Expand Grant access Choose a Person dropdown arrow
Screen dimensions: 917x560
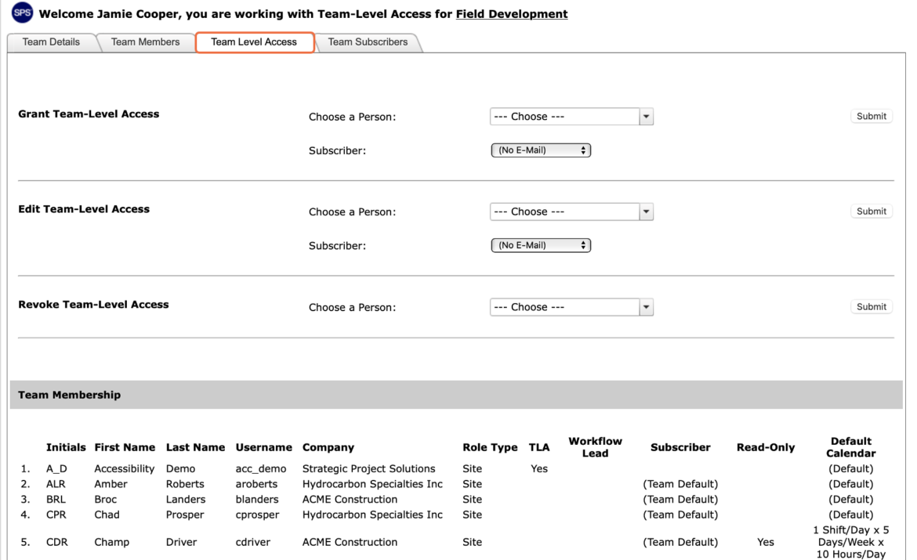pos(647,117)
